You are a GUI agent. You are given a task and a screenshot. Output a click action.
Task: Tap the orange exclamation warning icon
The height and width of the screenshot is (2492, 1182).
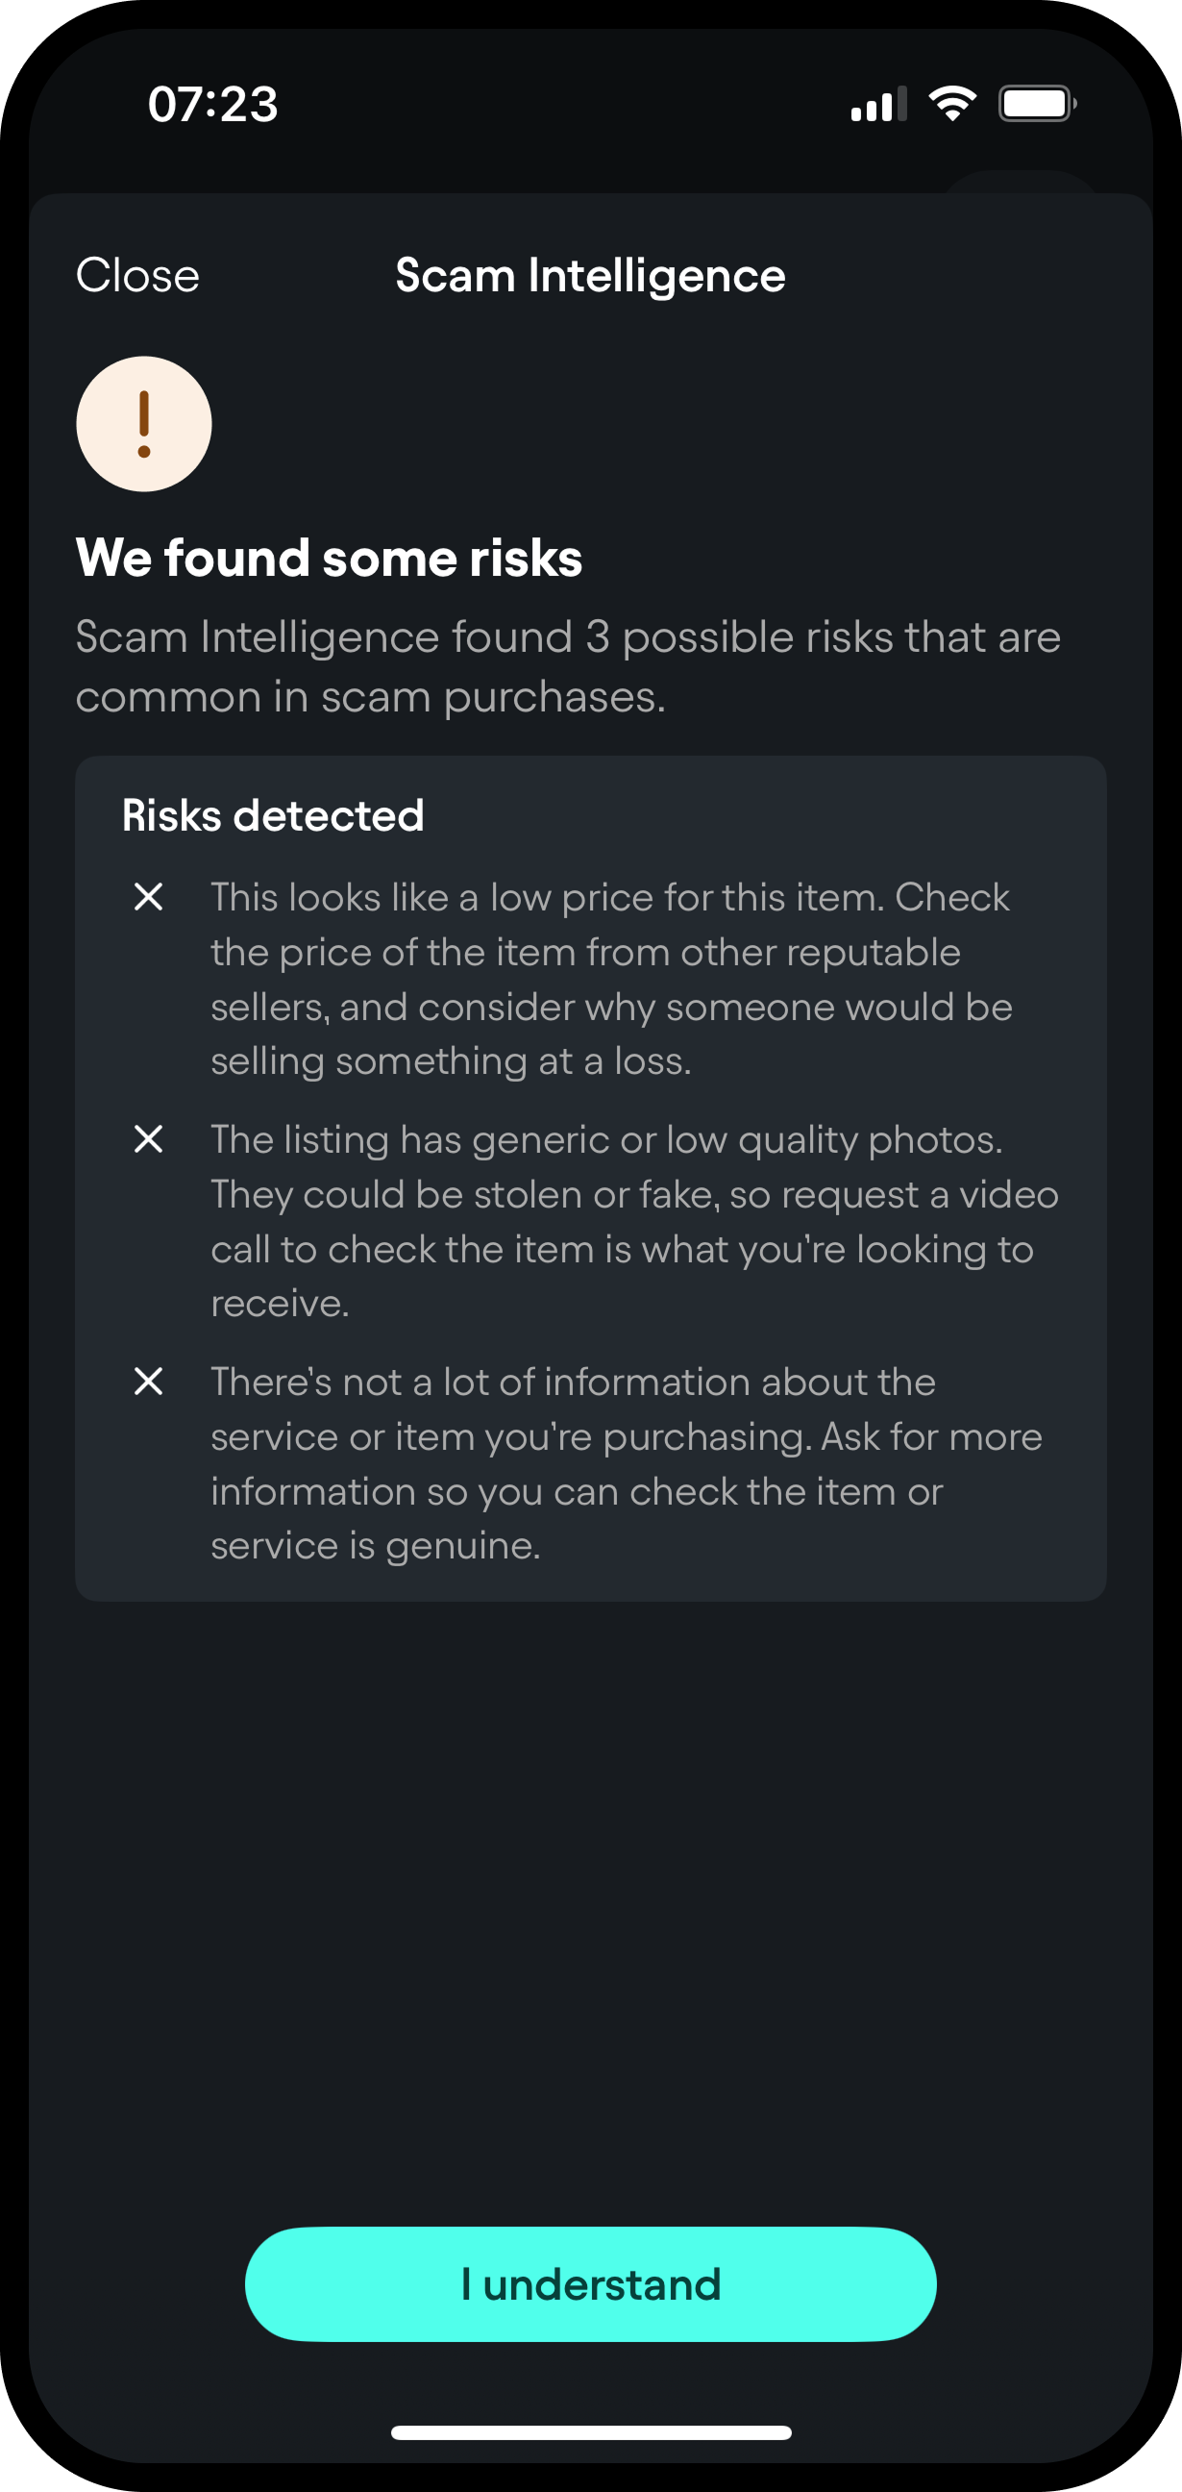[x=144, y=424]
